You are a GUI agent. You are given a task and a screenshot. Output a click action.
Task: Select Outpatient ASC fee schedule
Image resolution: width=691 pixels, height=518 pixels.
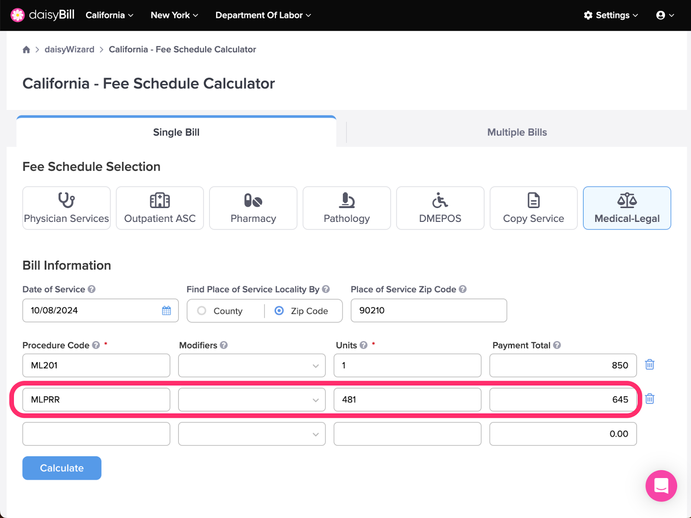[x=160, y=208]
